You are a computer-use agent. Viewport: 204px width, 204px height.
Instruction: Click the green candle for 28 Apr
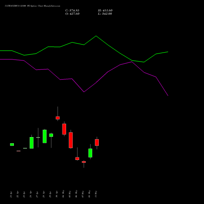pos(44,136)
